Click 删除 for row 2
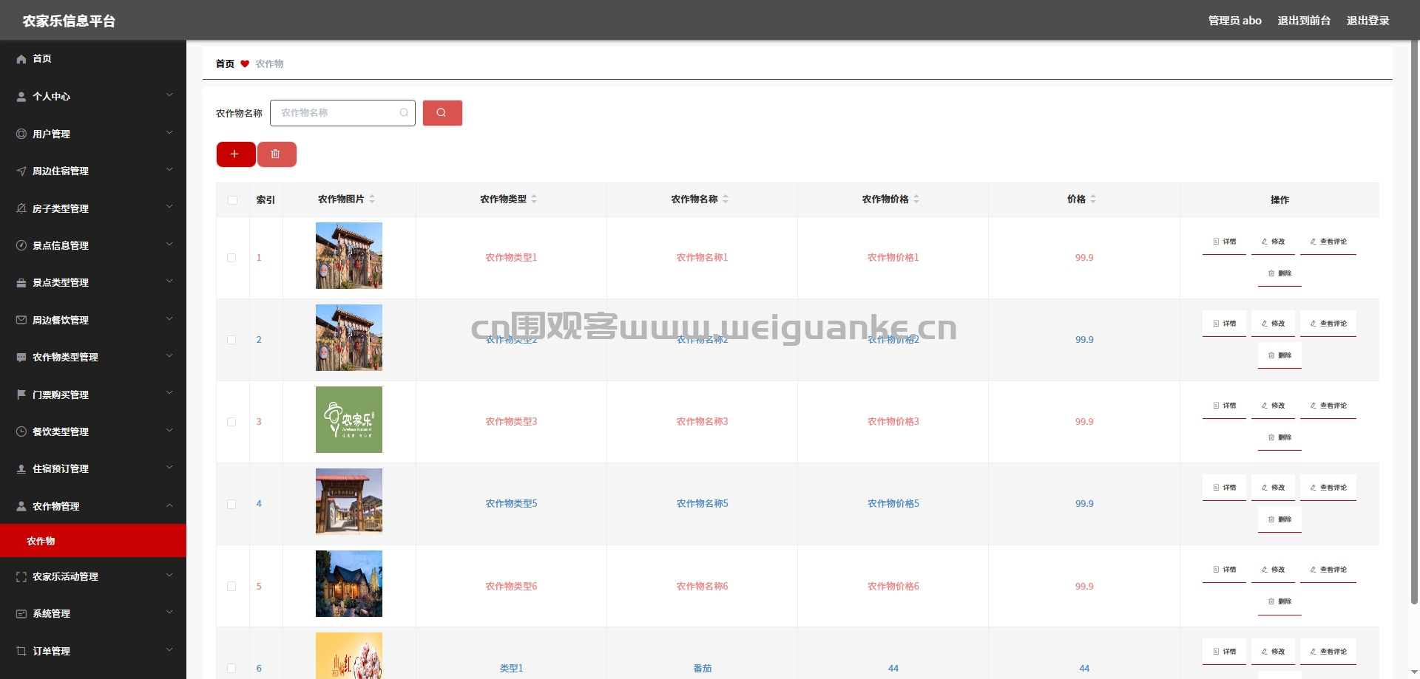Image resolution: width=1420 pixels, height=679 pixels. point(1279,355)
